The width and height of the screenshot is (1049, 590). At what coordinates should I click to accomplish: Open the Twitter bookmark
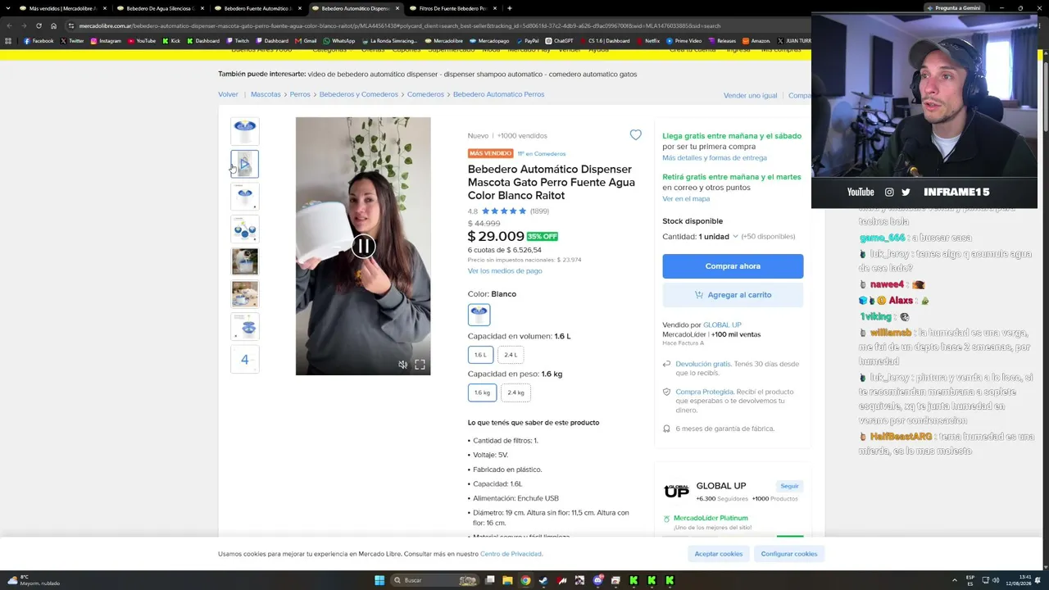(x=72, y=41)
